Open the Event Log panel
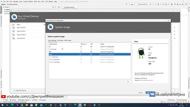This screenshot has height=107, width=190. [x=171, y=100]
